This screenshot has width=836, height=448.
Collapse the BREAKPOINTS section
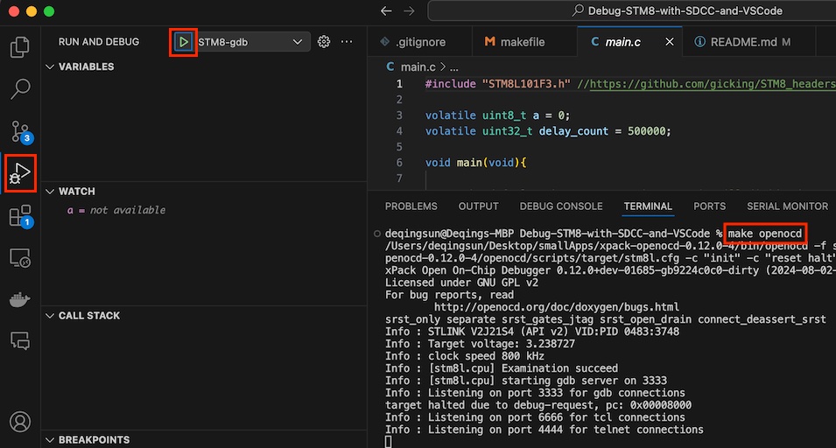click(50, 439)
